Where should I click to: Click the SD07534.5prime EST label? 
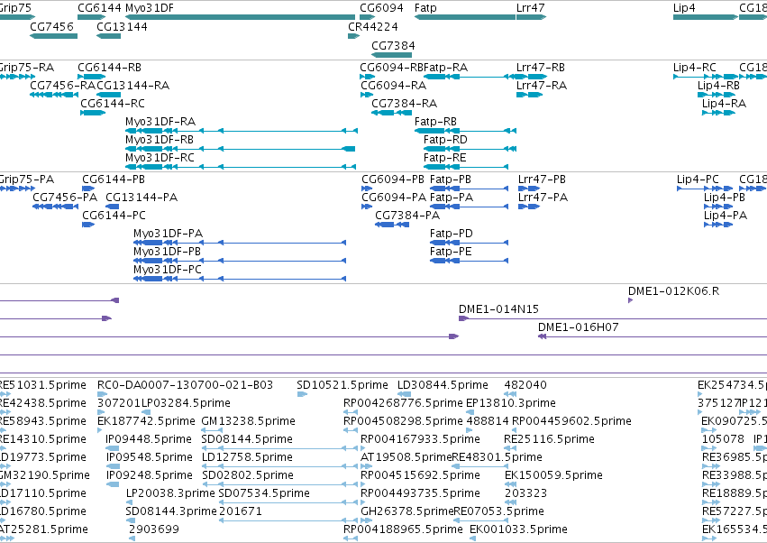pyautogui.click(x=264, y=493)
